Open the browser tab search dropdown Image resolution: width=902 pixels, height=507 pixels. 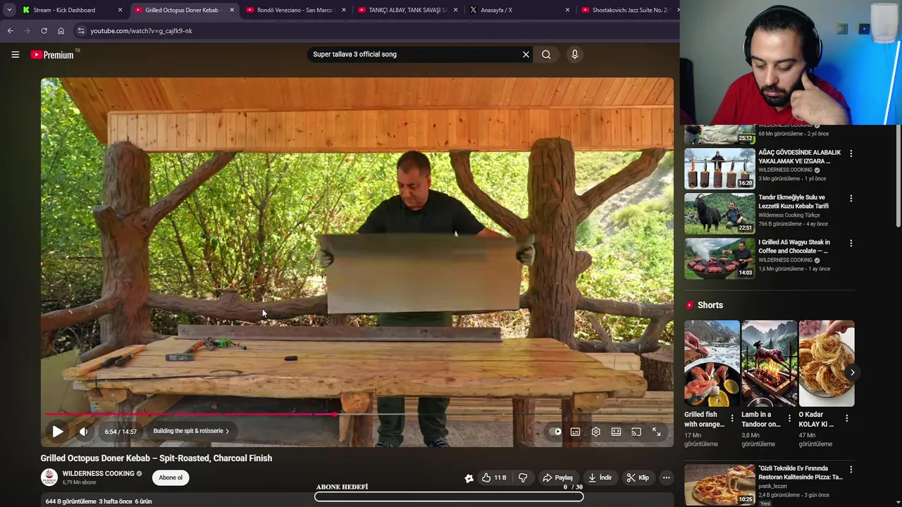tap(8, 10)
